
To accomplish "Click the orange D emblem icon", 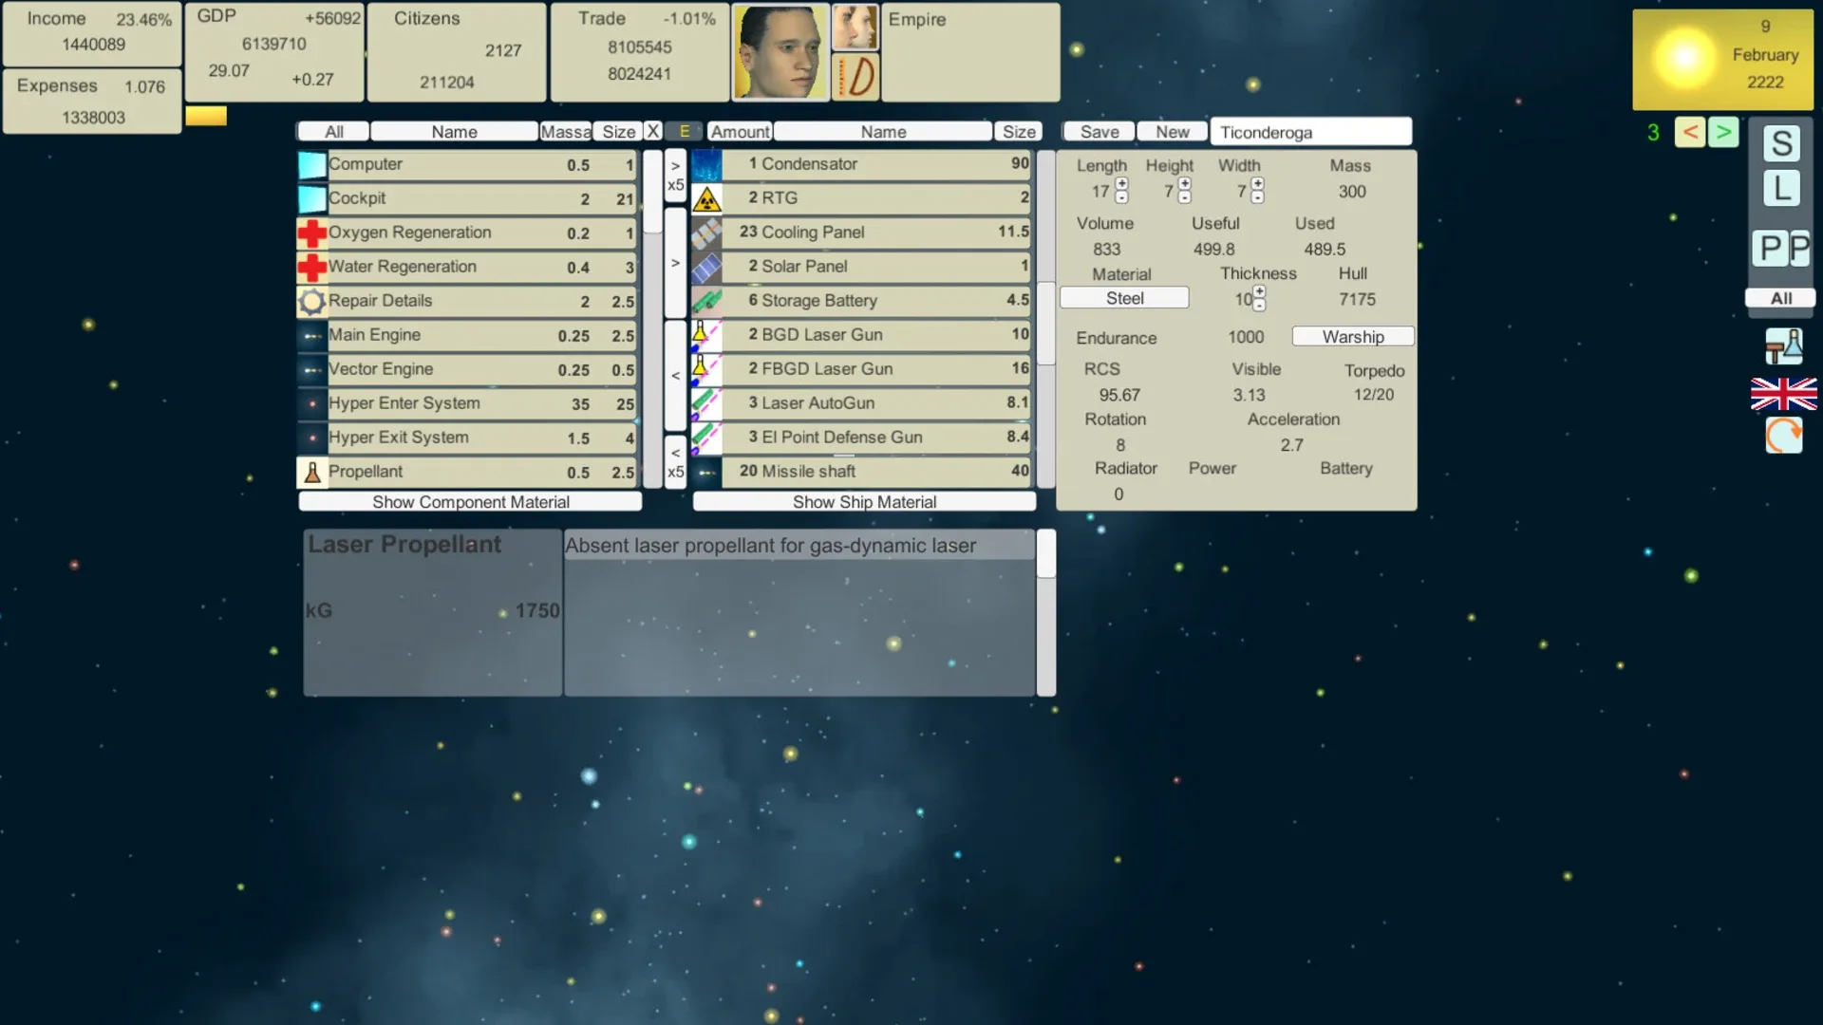I will coord(855,77).
